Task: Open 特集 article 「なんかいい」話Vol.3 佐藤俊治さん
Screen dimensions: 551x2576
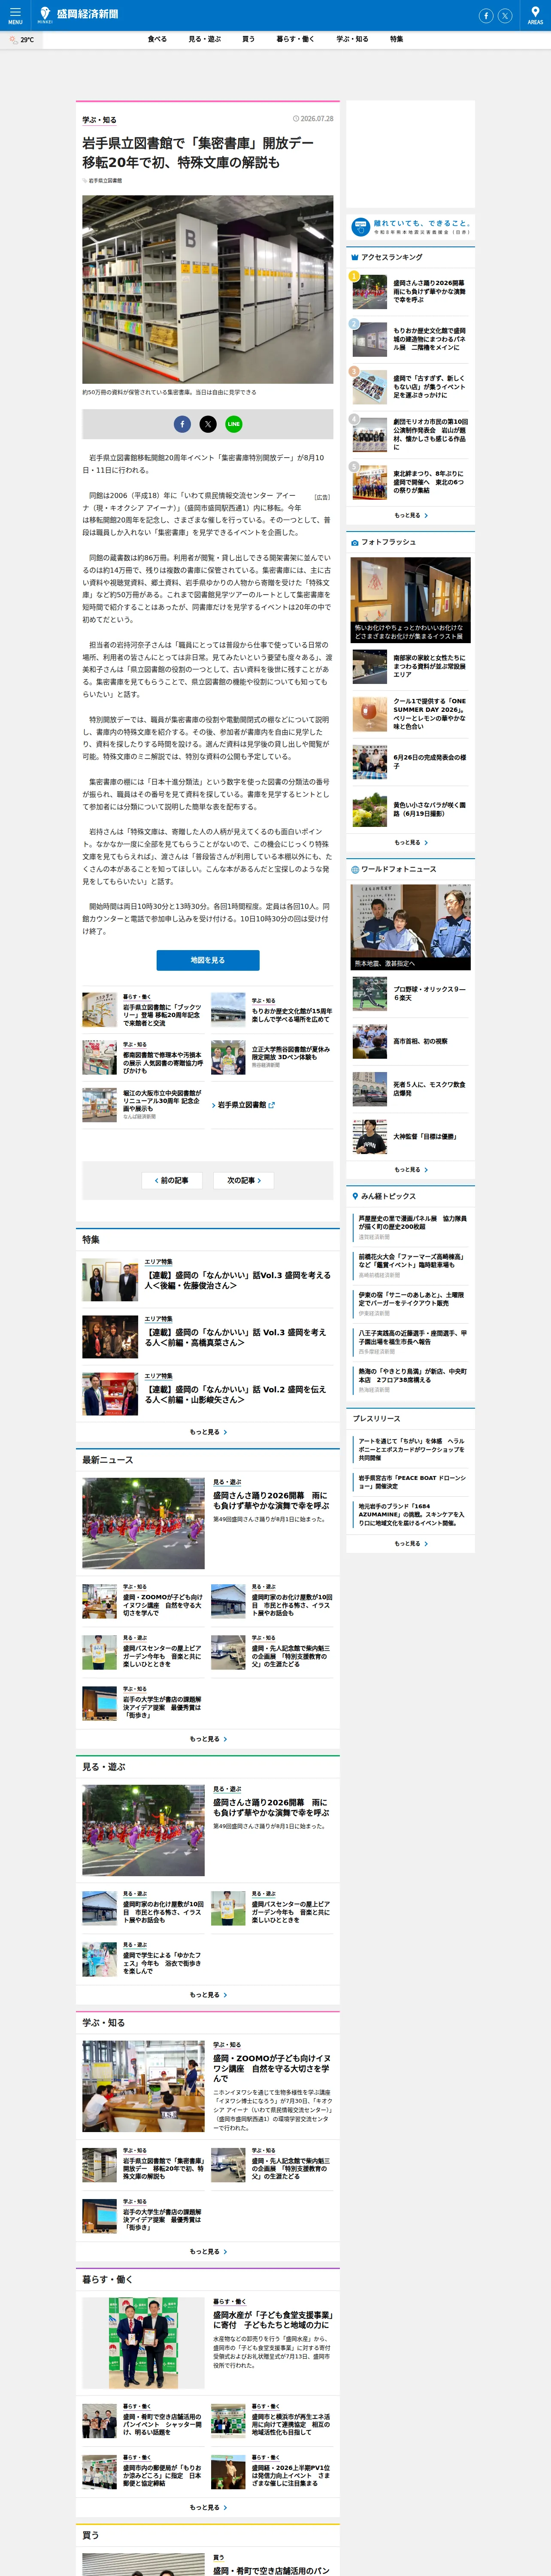Action: (208, 1280)
